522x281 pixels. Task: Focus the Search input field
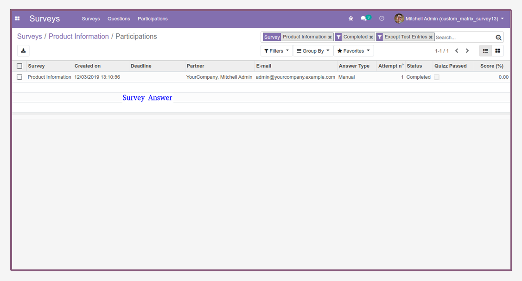point(465,37)
